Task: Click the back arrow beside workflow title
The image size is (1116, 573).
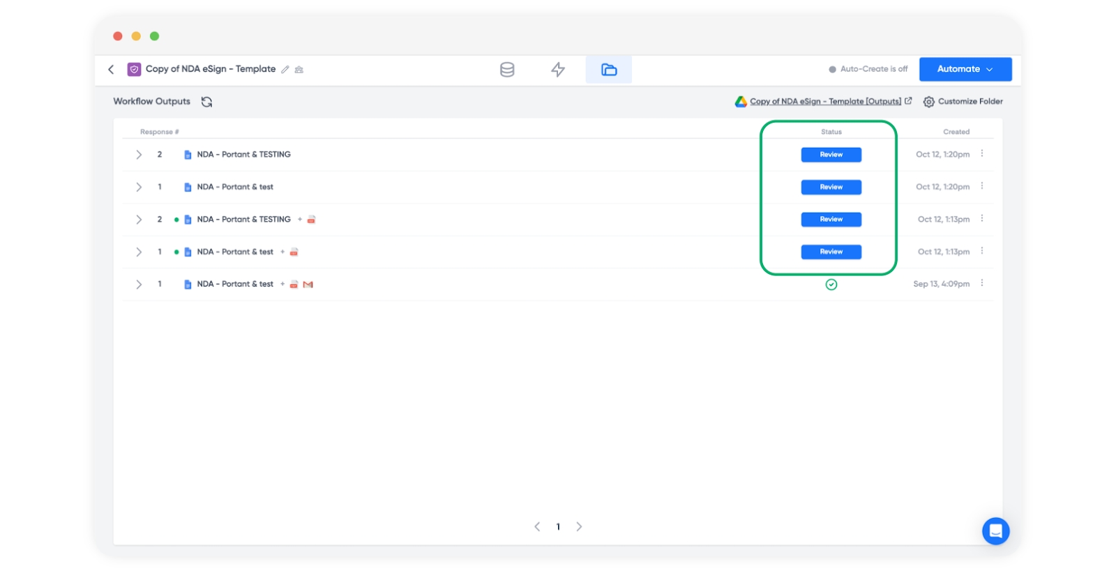Action: click(111, 69)
